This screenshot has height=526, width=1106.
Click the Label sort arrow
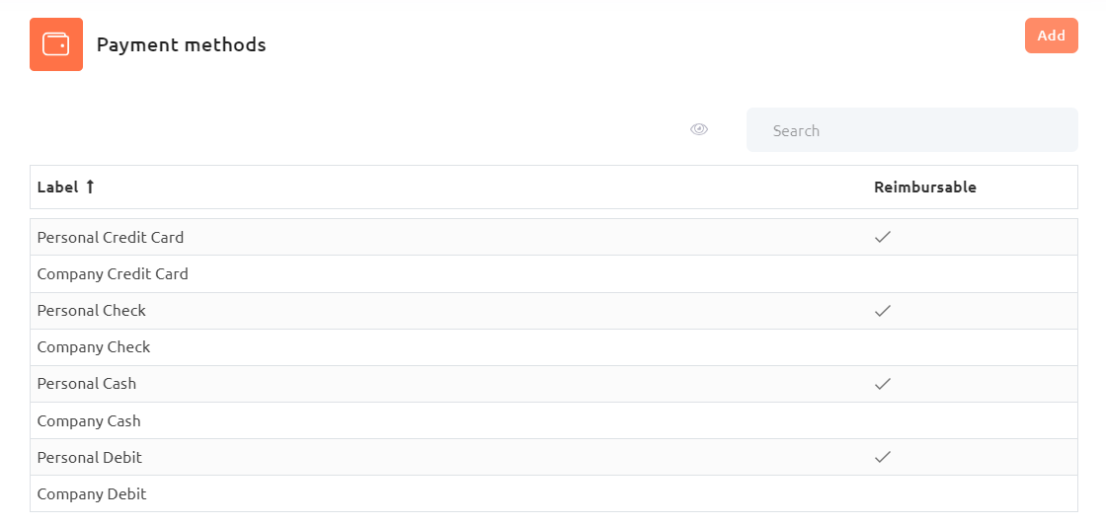[x=90, y=187]
